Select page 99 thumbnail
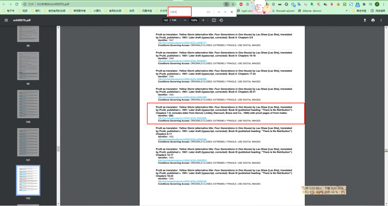The image size is (388, 206). pos(28,66)
